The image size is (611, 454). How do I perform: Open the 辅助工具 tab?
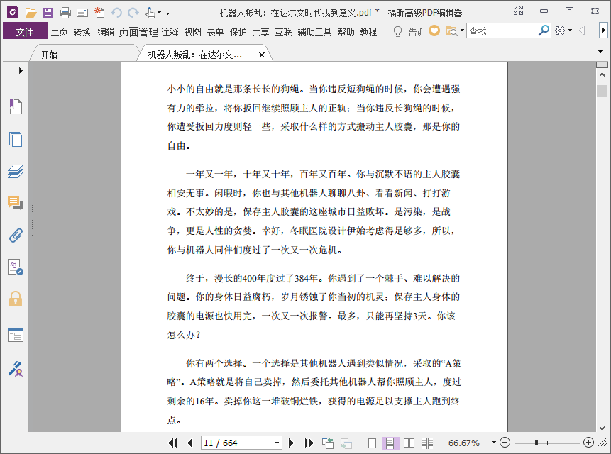[x=314, y=31]
